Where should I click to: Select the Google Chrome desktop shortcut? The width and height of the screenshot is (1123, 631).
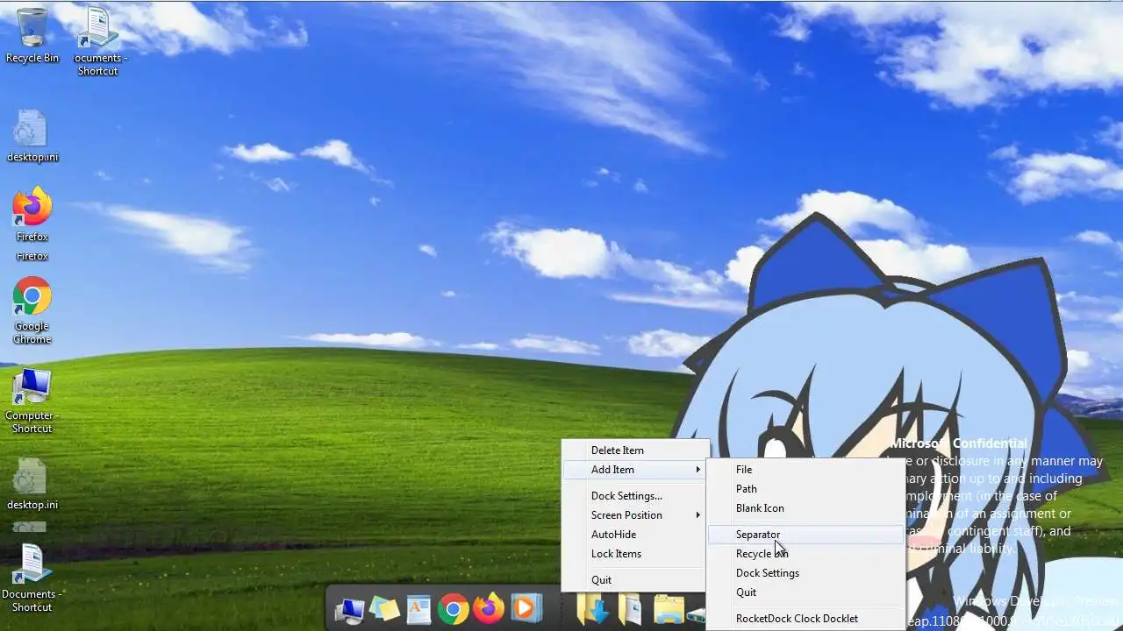(x=32, y=311)
